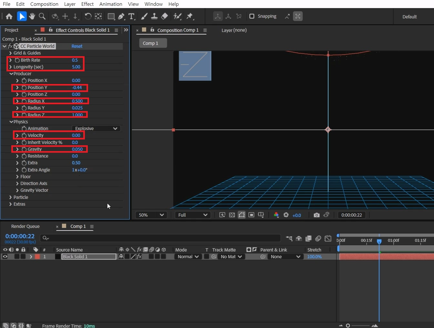Viewport: 434px width, 328px height.
Task: Collapse the Producer group
Action: [11, 74]
